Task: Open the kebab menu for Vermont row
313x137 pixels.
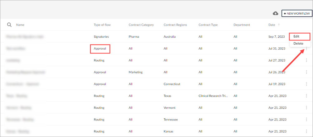Action: pyautogui.click(x=306, y=108)
